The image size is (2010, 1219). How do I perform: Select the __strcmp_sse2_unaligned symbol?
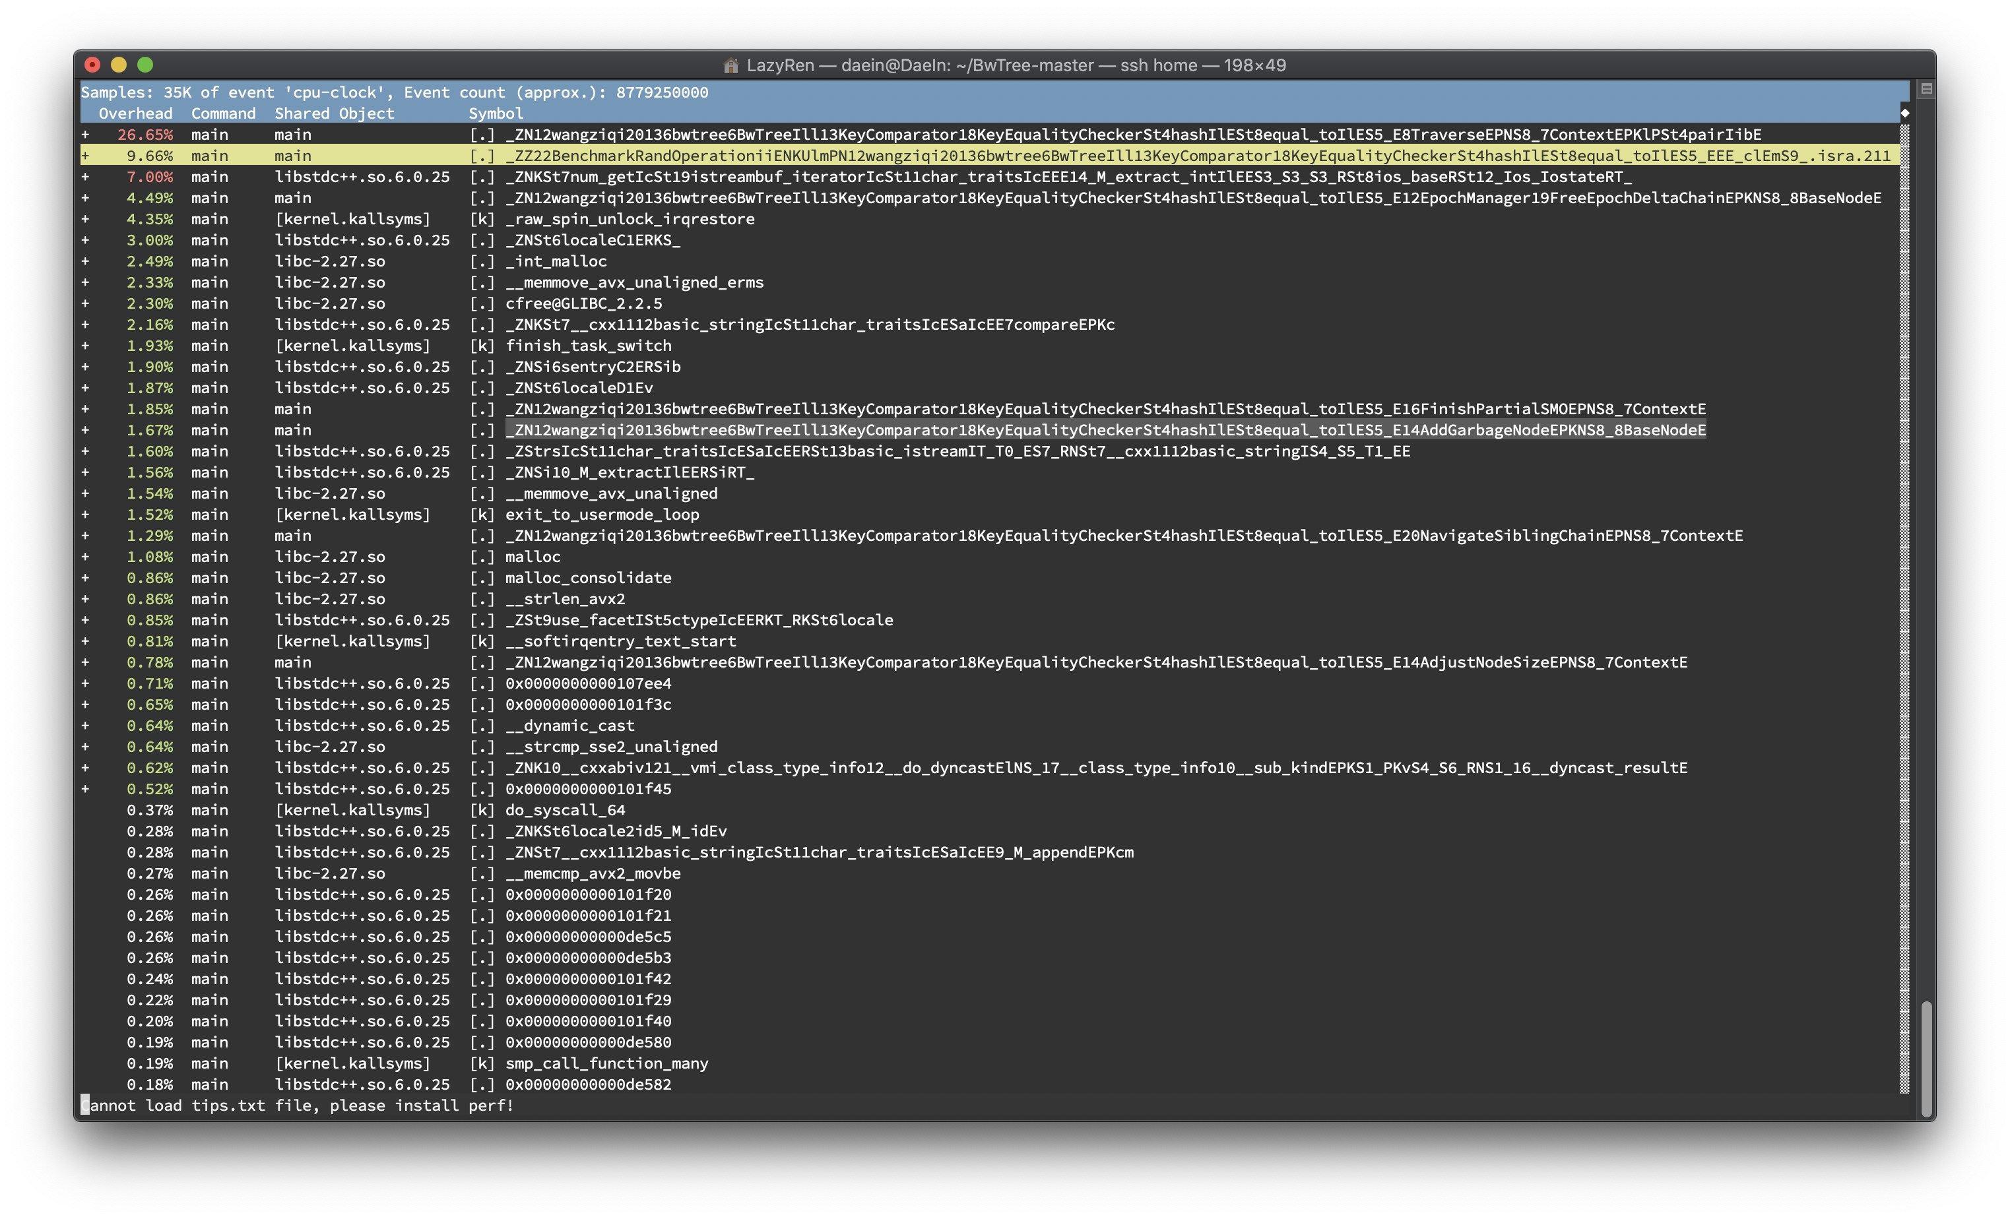(x=612, y=747)
